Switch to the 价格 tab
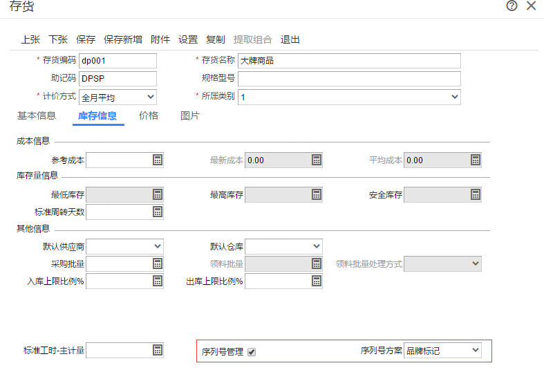The height and width of the screenshot is (379, 544). point(149,116)
